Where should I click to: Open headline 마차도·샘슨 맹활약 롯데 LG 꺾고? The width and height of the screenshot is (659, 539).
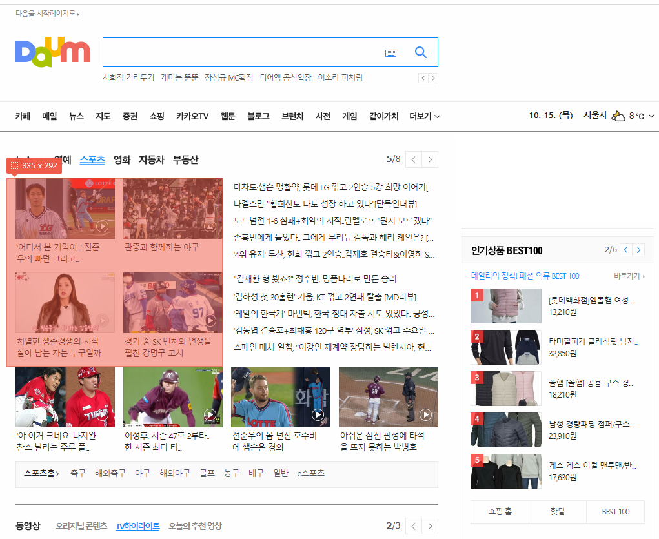[334, 187]
